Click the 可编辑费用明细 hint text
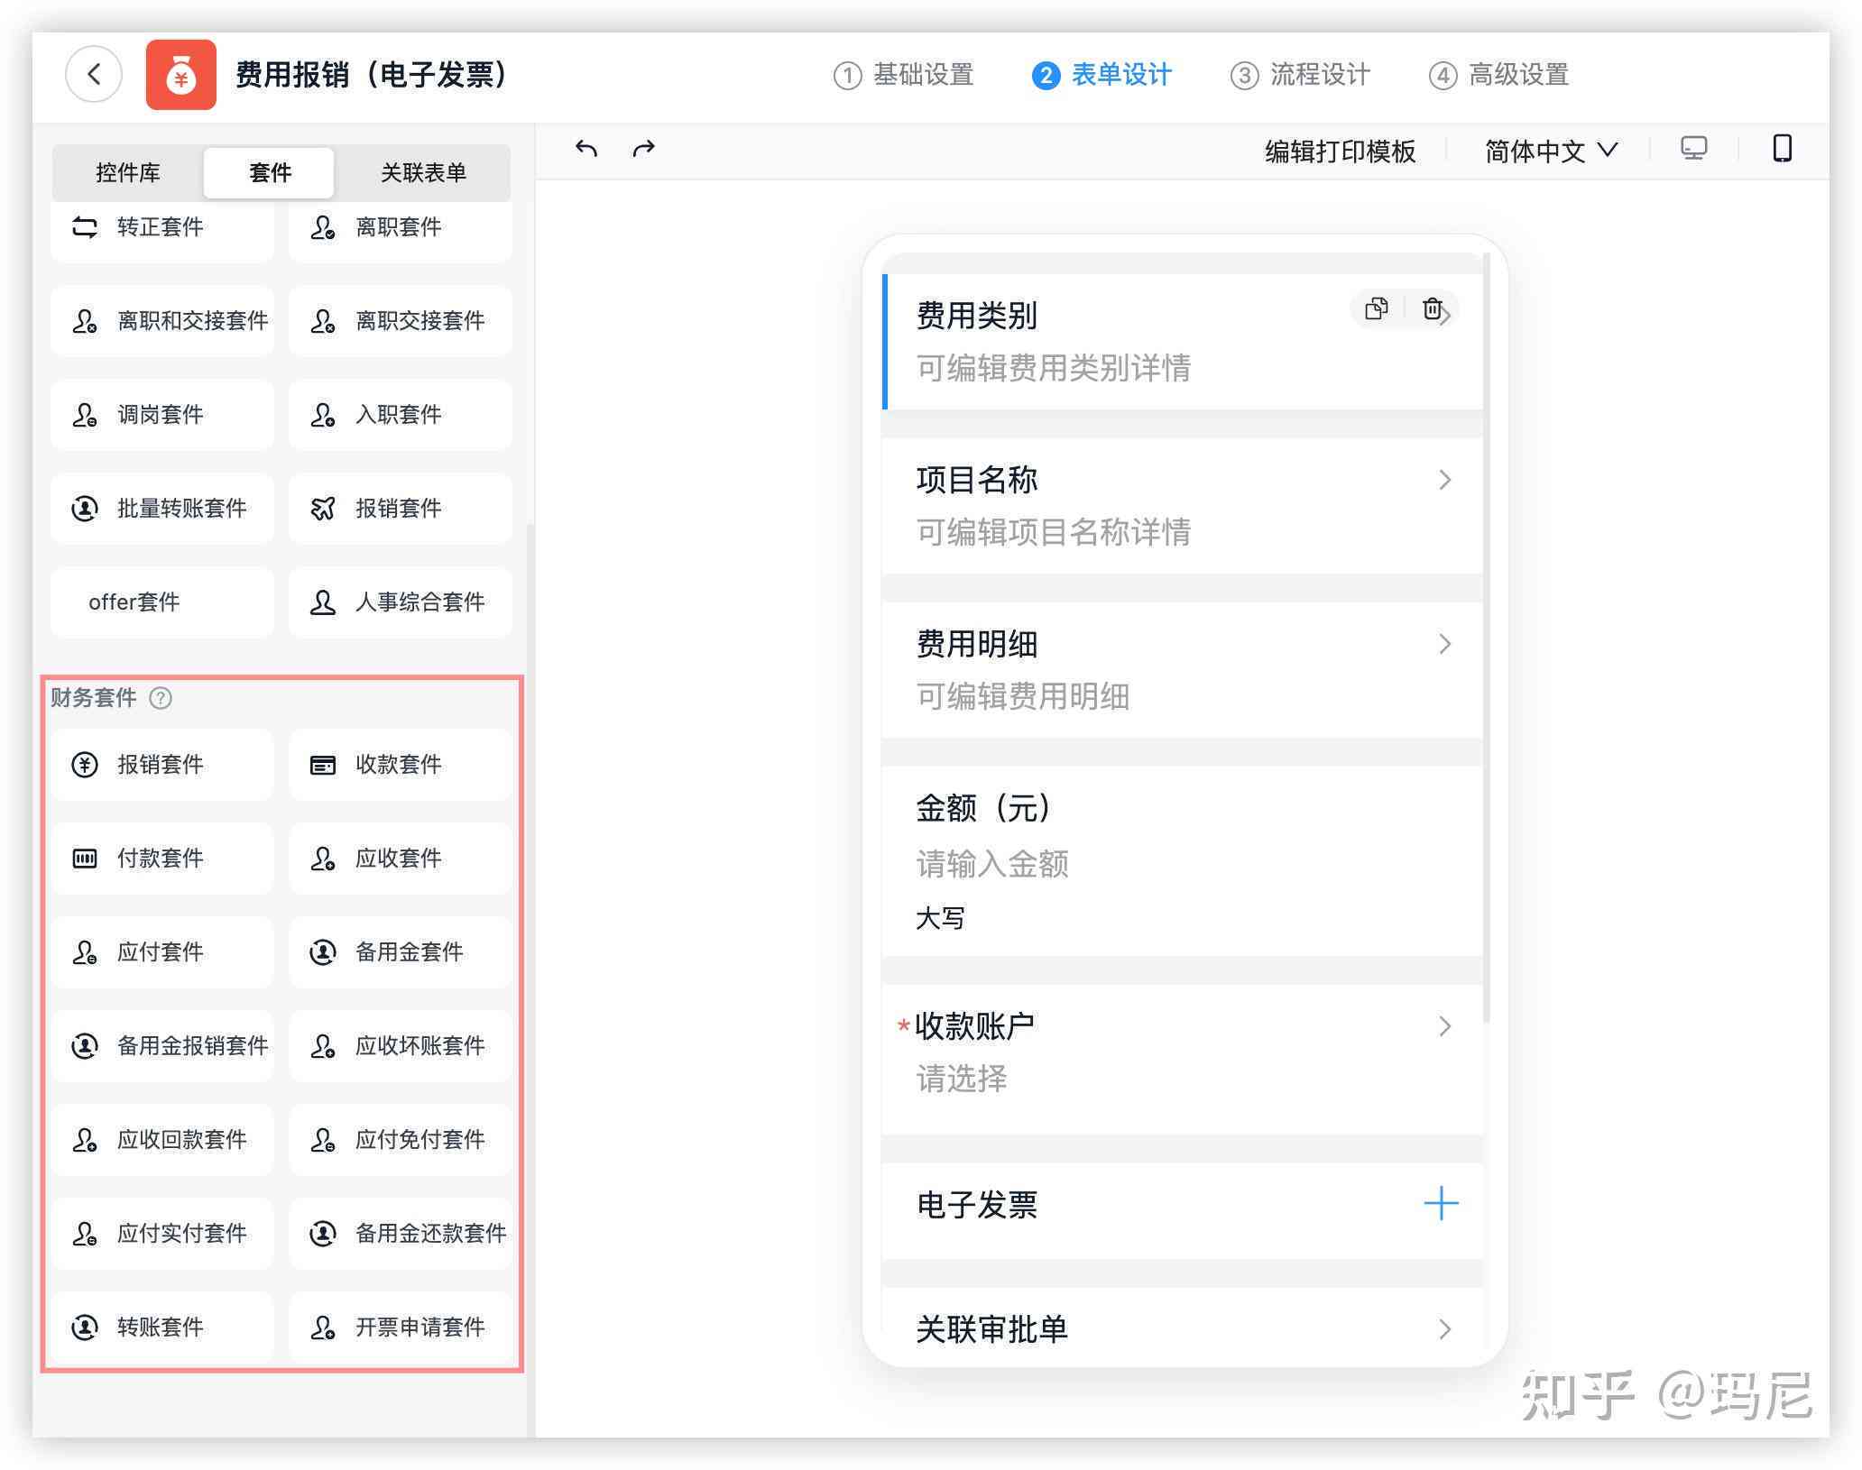Viewport: 1862px width, 1470px height. pos(1023,696)
